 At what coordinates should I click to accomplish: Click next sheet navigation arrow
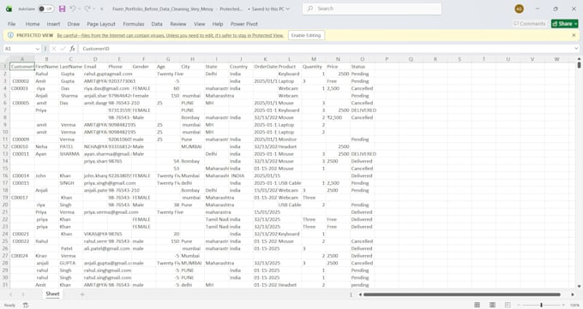pos(23,294)
